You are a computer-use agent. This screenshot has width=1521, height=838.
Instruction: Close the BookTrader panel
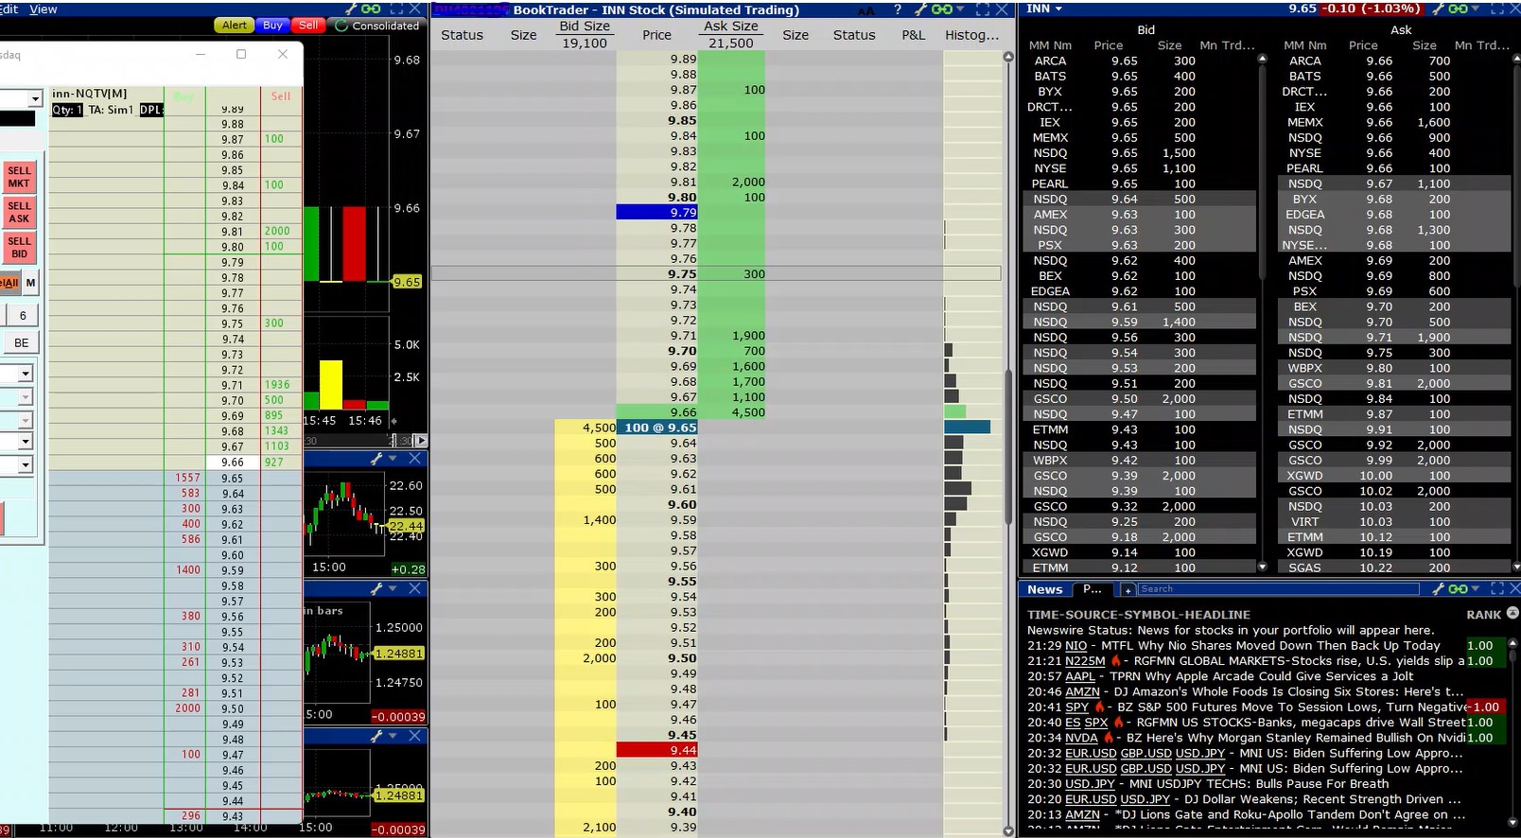pos(1002,9)
